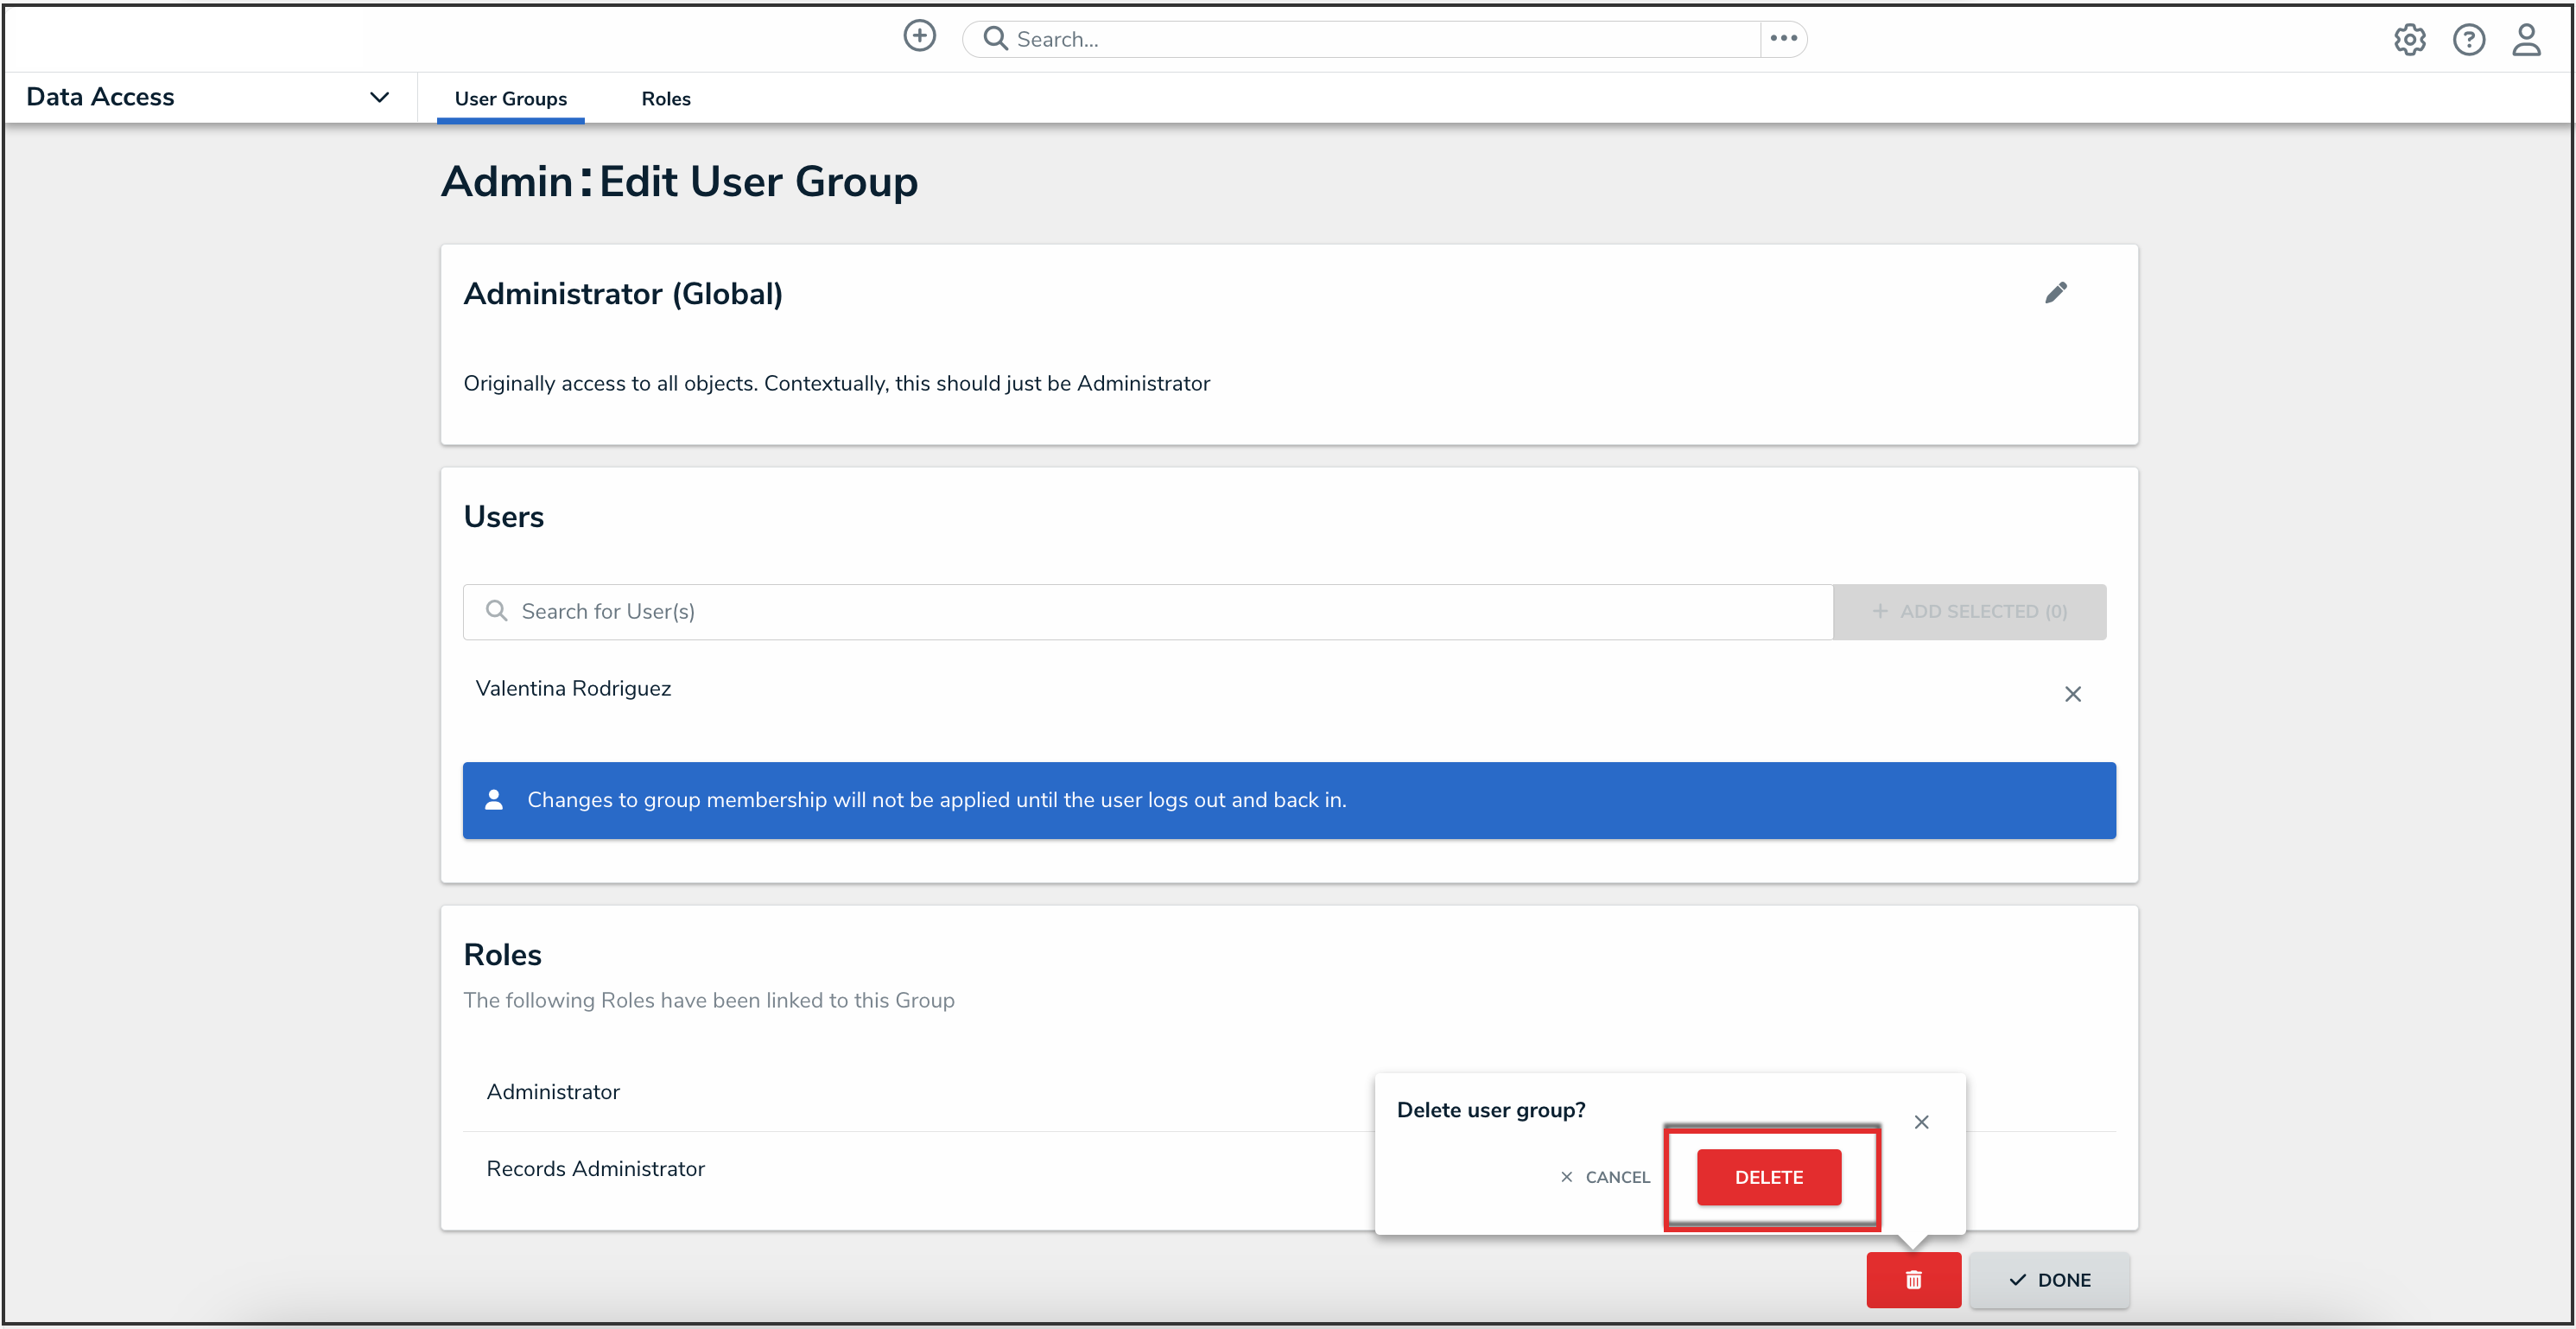Viewport: 2576px width, 1329px height.
Task: Select the User Groups tab
Action: [510, 98]
